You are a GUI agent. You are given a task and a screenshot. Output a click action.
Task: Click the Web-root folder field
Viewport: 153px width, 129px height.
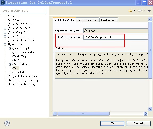click(116, 31)
